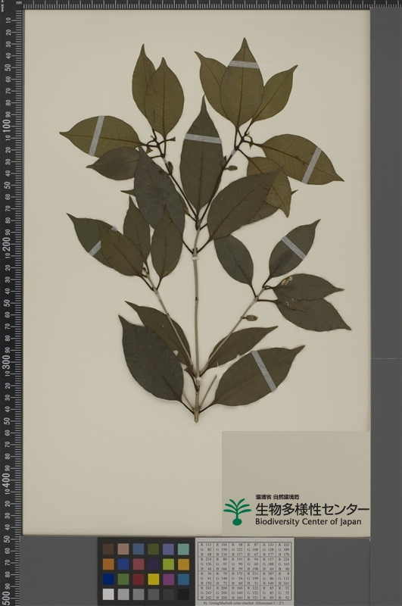Click the GretagMacbeth color checker caption
This screenshot has width=402, height=606.
pos(245,603)
